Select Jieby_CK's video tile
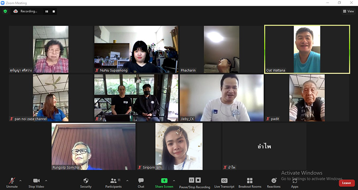This screenshot has width=358, height=190. click(x=222, y=98)
